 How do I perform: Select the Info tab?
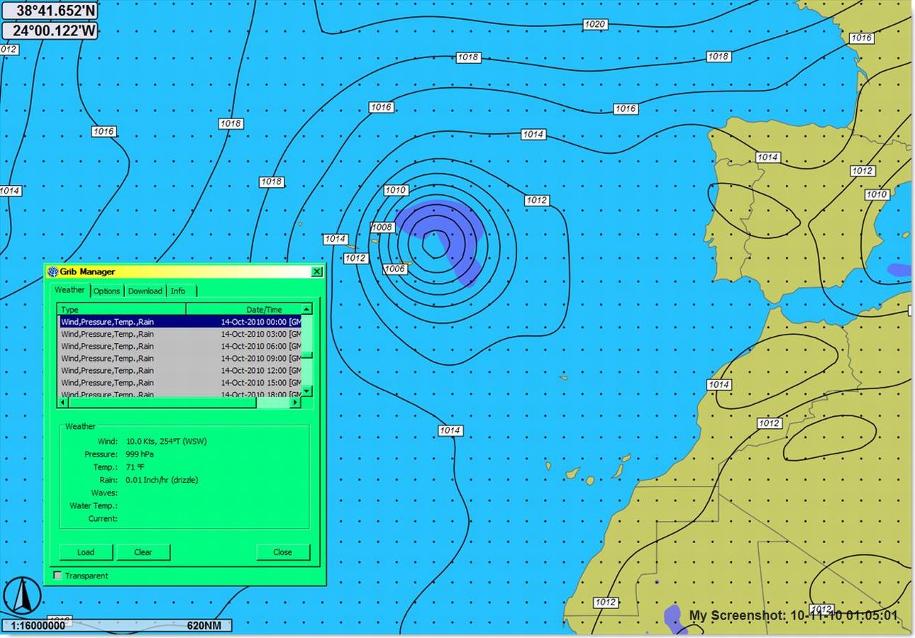pos(178,291)
